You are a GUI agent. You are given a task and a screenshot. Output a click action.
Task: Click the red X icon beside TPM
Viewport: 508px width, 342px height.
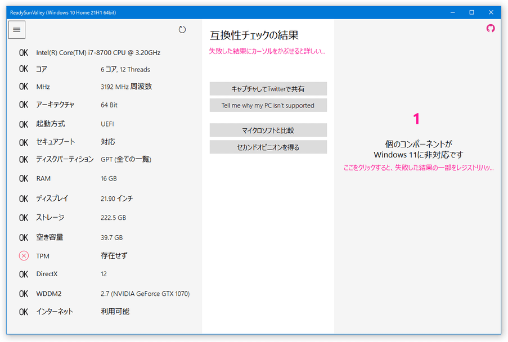click(x=24, y=256)
